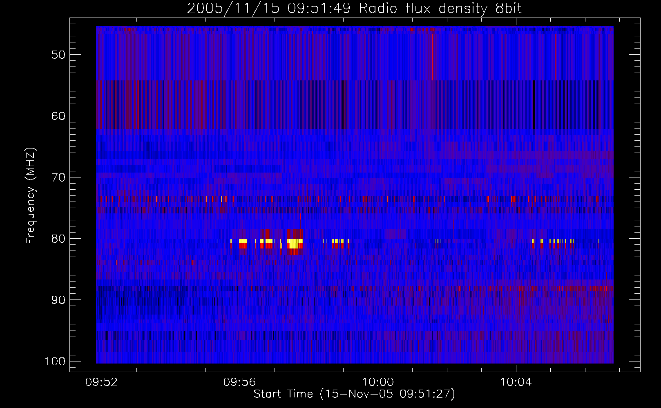Click the 'Frequency (MHZ)' axis label
This screenshot has height=408, width=661.
[31, 195]
